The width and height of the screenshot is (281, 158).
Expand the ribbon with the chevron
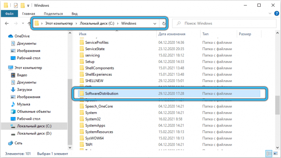click(x=270, y=13)
